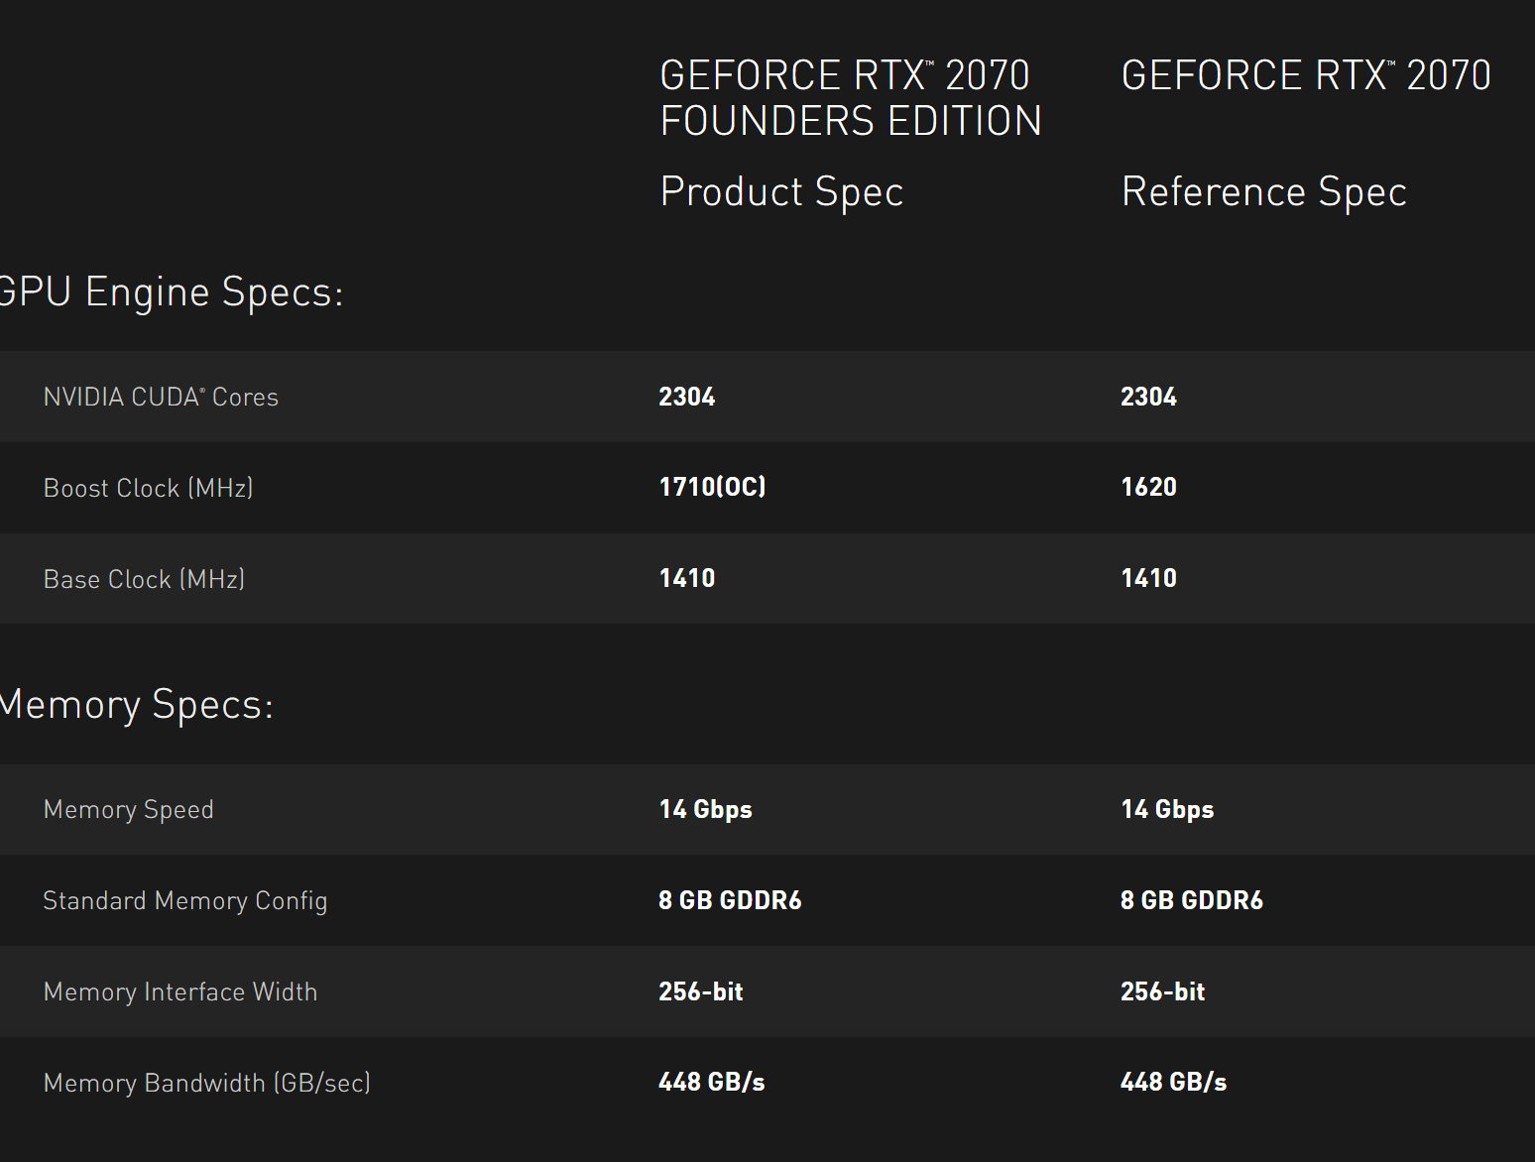Image resolution: width=1535 pixels, height=1162 pixels.
Task: Click the Product Spec column heading
Action: pyautogui.click(x=781, y=191)
